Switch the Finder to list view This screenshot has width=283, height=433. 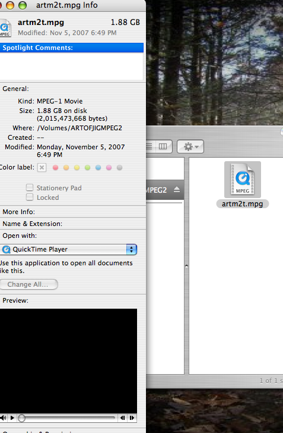(x=150, y=146)
